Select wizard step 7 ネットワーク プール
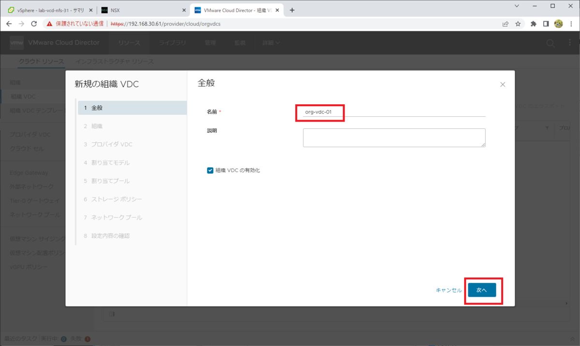Screen dimensions: 580x346 [x=131, y=218]
